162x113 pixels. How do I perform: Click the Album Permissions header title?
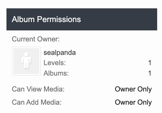[46, 19]
